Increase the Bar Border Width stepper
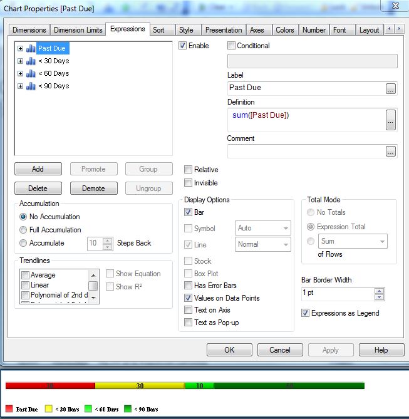Screen dimensions: 409x419 click(x=380, y=291)
